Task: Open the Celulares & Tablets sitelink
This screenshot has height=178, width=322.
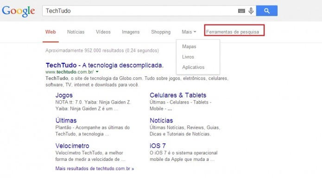Action: (x=178, y=95)
